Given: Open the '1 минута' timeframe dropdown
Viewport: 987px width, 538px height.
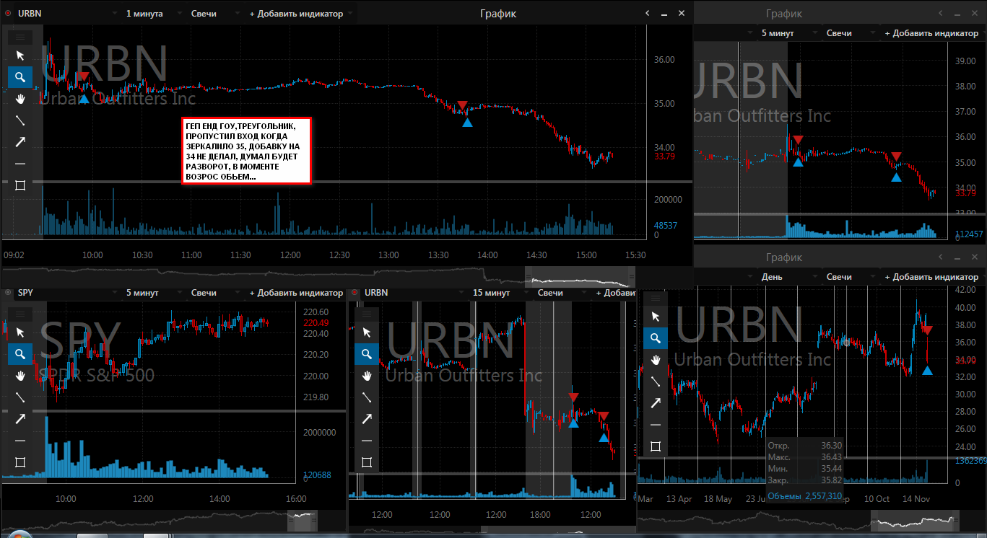Looking at the screenshot, I should [153, 14].
